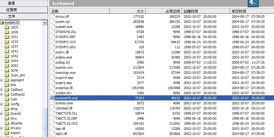This screenshot has width=274, height=137.
Task: Sort files by 名称 column header
Action: [x=80, y=11]
